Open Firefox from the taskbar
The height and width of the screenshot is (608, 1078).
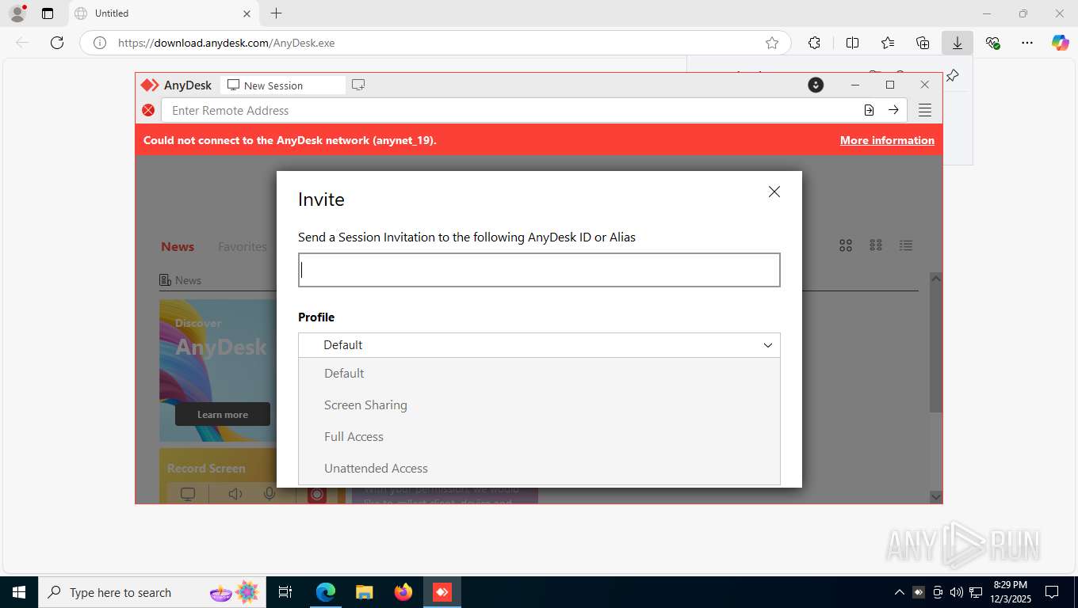point(403,592)
